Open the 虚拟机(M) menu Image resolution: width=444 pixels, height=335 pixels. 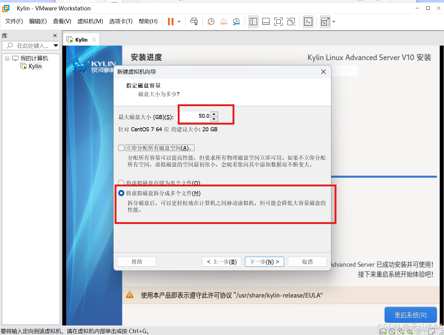[x=90, y=21]
